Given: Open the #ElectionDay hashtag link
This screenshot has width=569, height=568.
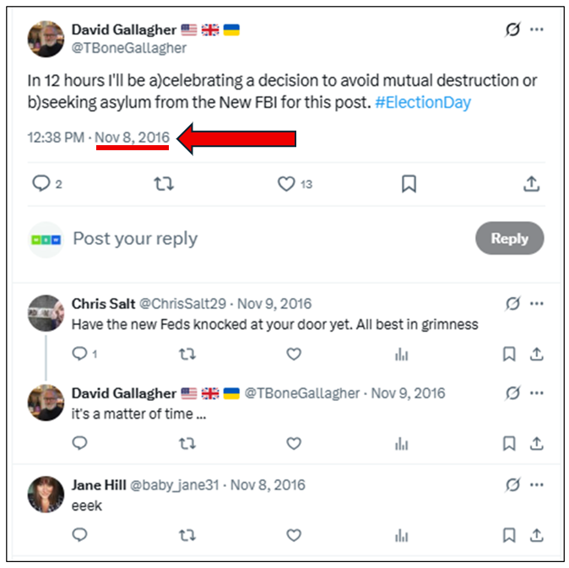Looking at the screenshot, I should pos(423,103).
